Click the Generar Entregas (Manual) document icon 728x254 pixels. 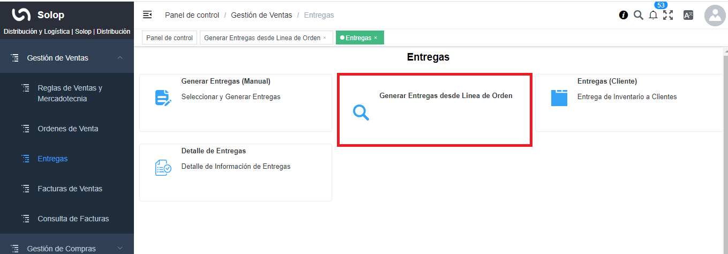coord(163,98)
